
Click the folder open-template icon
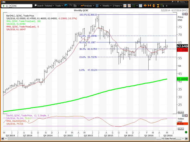click(75, 6)
